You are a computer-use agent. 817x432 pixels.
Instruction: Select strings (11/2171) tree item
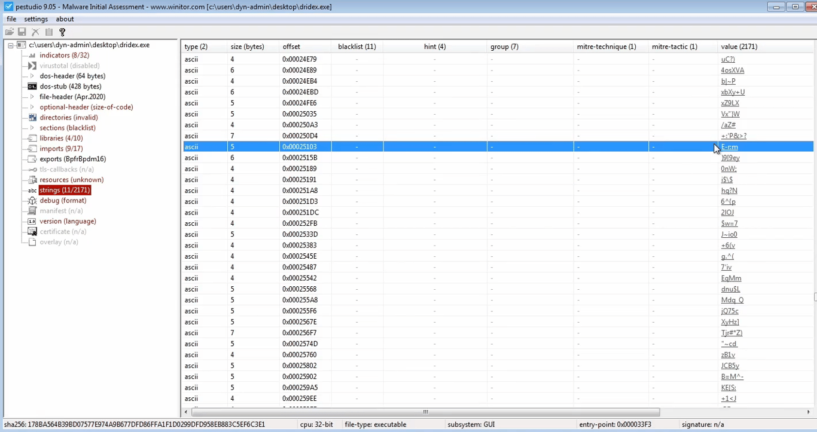pos(65,190)
